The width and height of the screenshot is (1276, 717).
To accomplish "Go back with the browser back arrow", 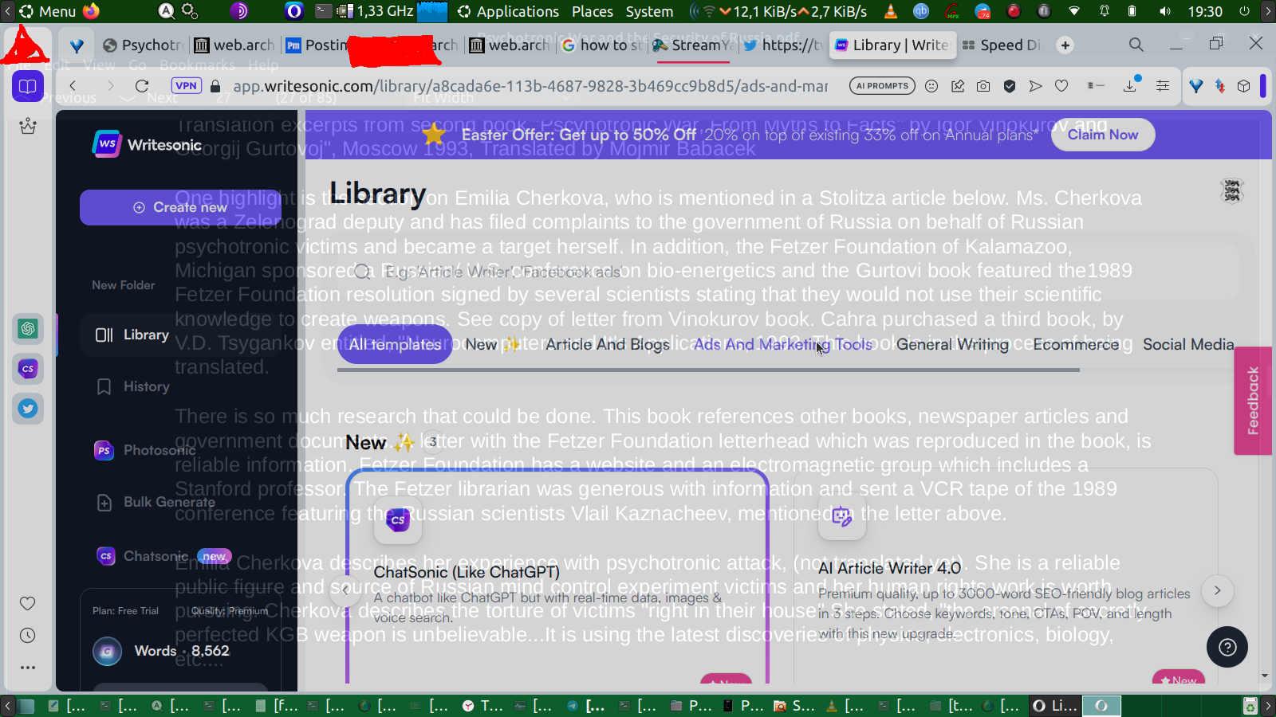I will point(73,86).
